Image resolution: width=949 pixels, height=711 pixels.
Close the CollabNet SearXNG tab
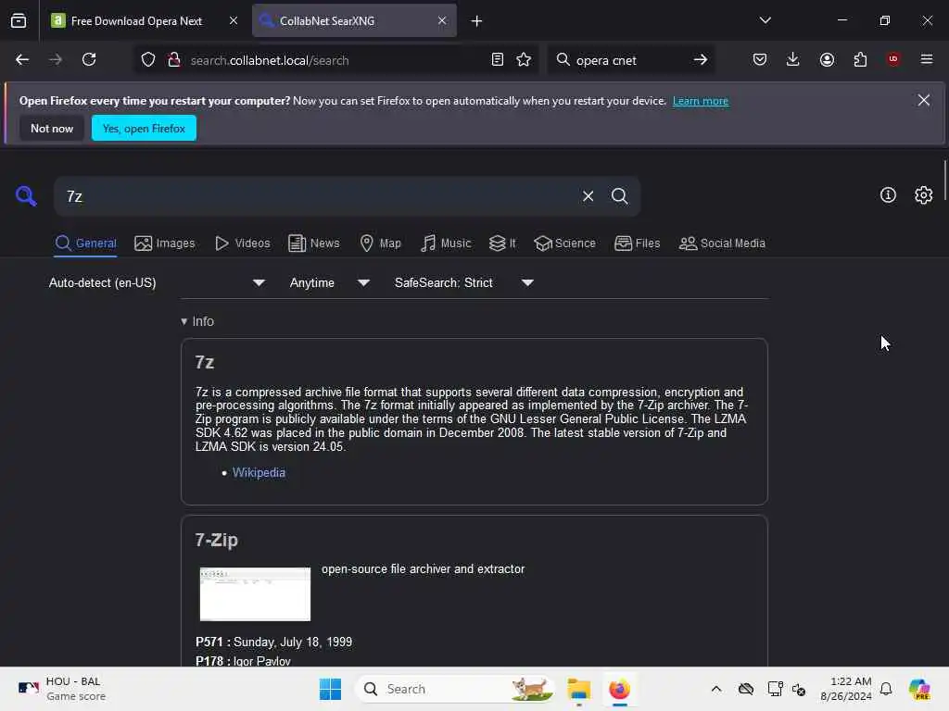tap(442, 20)
